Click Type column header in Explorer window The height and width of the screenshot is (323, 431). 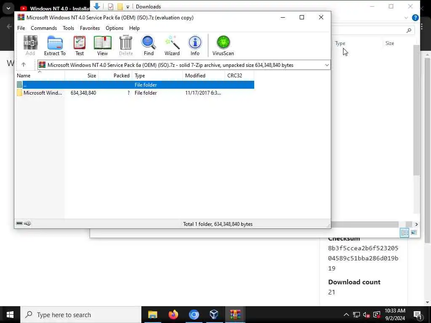tap(340, 43)
